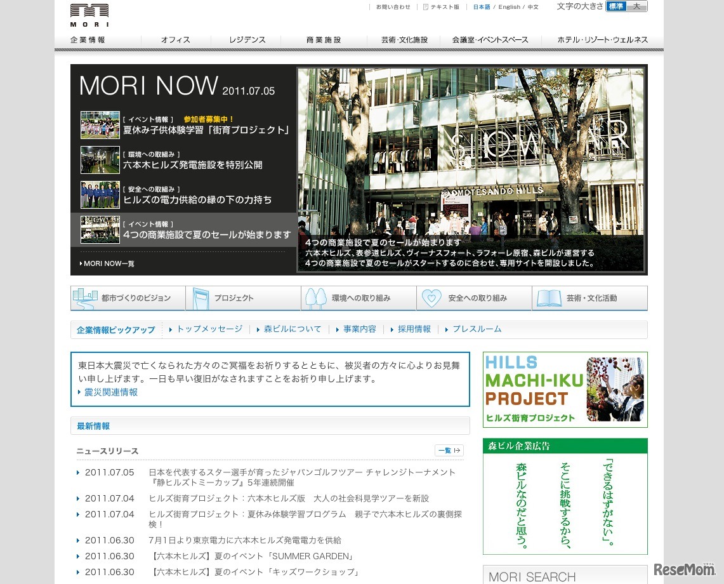
Task: Open 採用情報 link
Action: [414, 329]
